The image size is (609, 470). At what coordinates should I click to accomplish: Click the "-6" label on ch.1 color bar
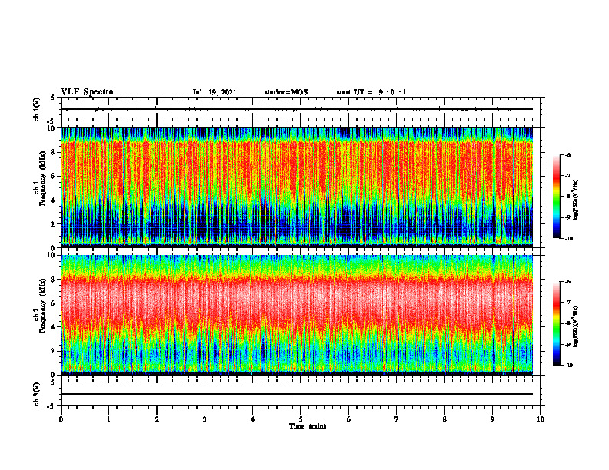567,155
